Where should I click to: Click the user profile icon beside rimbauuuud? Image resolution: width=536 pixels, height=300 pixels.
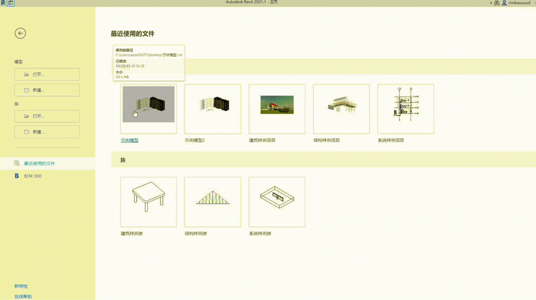point(504,3)
